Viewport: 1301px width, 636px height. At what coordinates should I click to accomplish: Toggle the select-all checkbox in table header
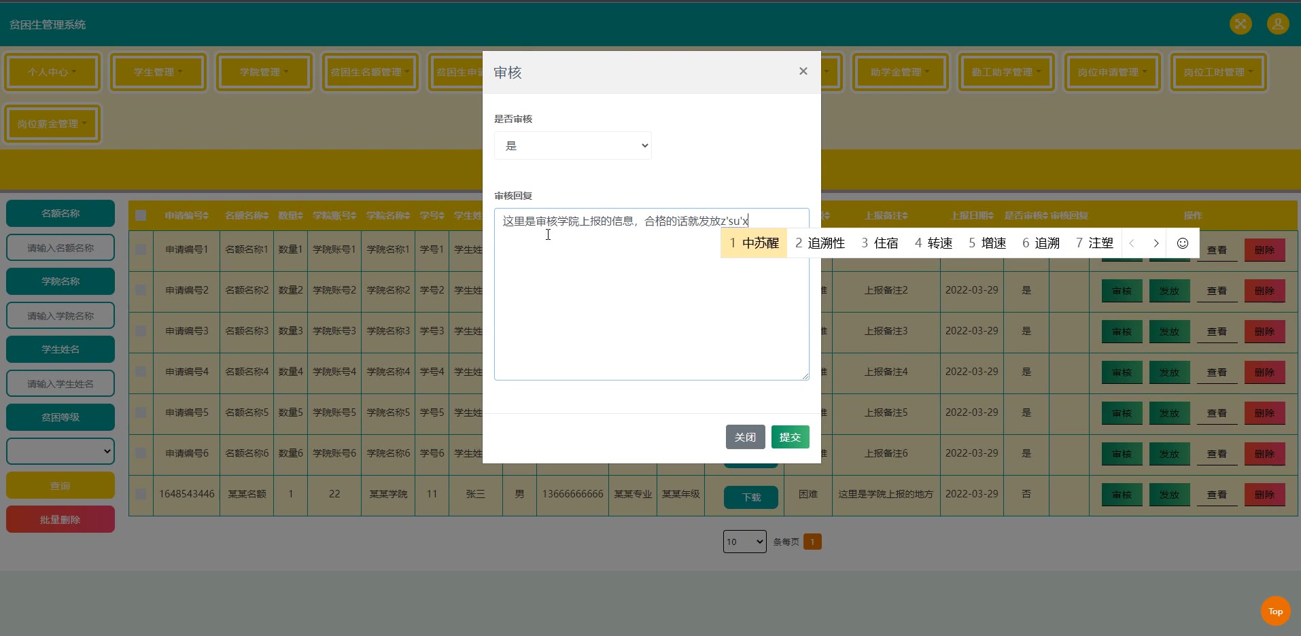(141, 215)
